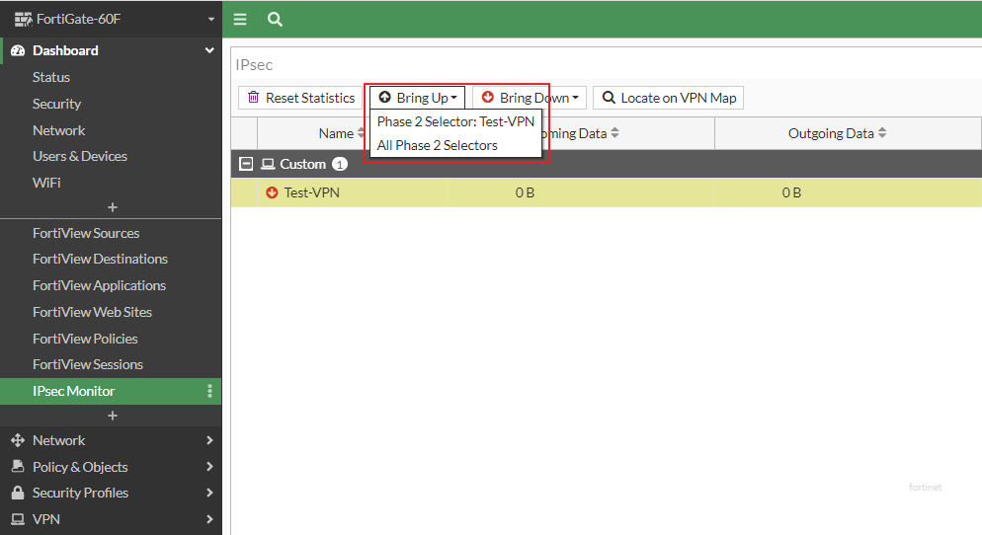Viewport: 982px width, 535px height.
Task: Click the FortiGate-60F device icon
Action: (x=23, y=20)
